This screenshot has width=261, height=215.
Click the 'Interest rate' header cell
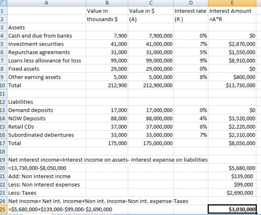coord(191,11)
